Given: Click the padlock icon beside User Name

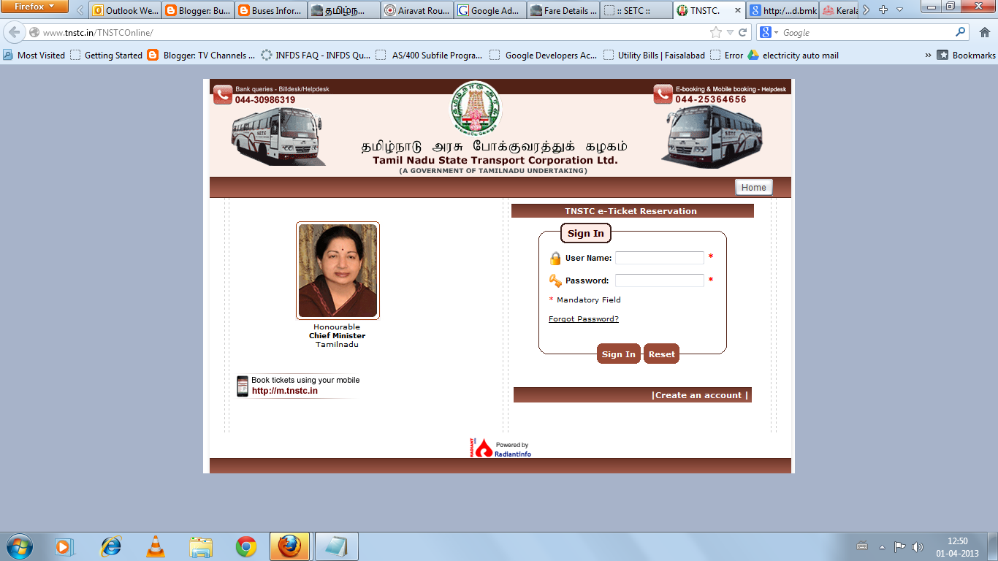Looking at the screenshot, I should coord(556,257).
